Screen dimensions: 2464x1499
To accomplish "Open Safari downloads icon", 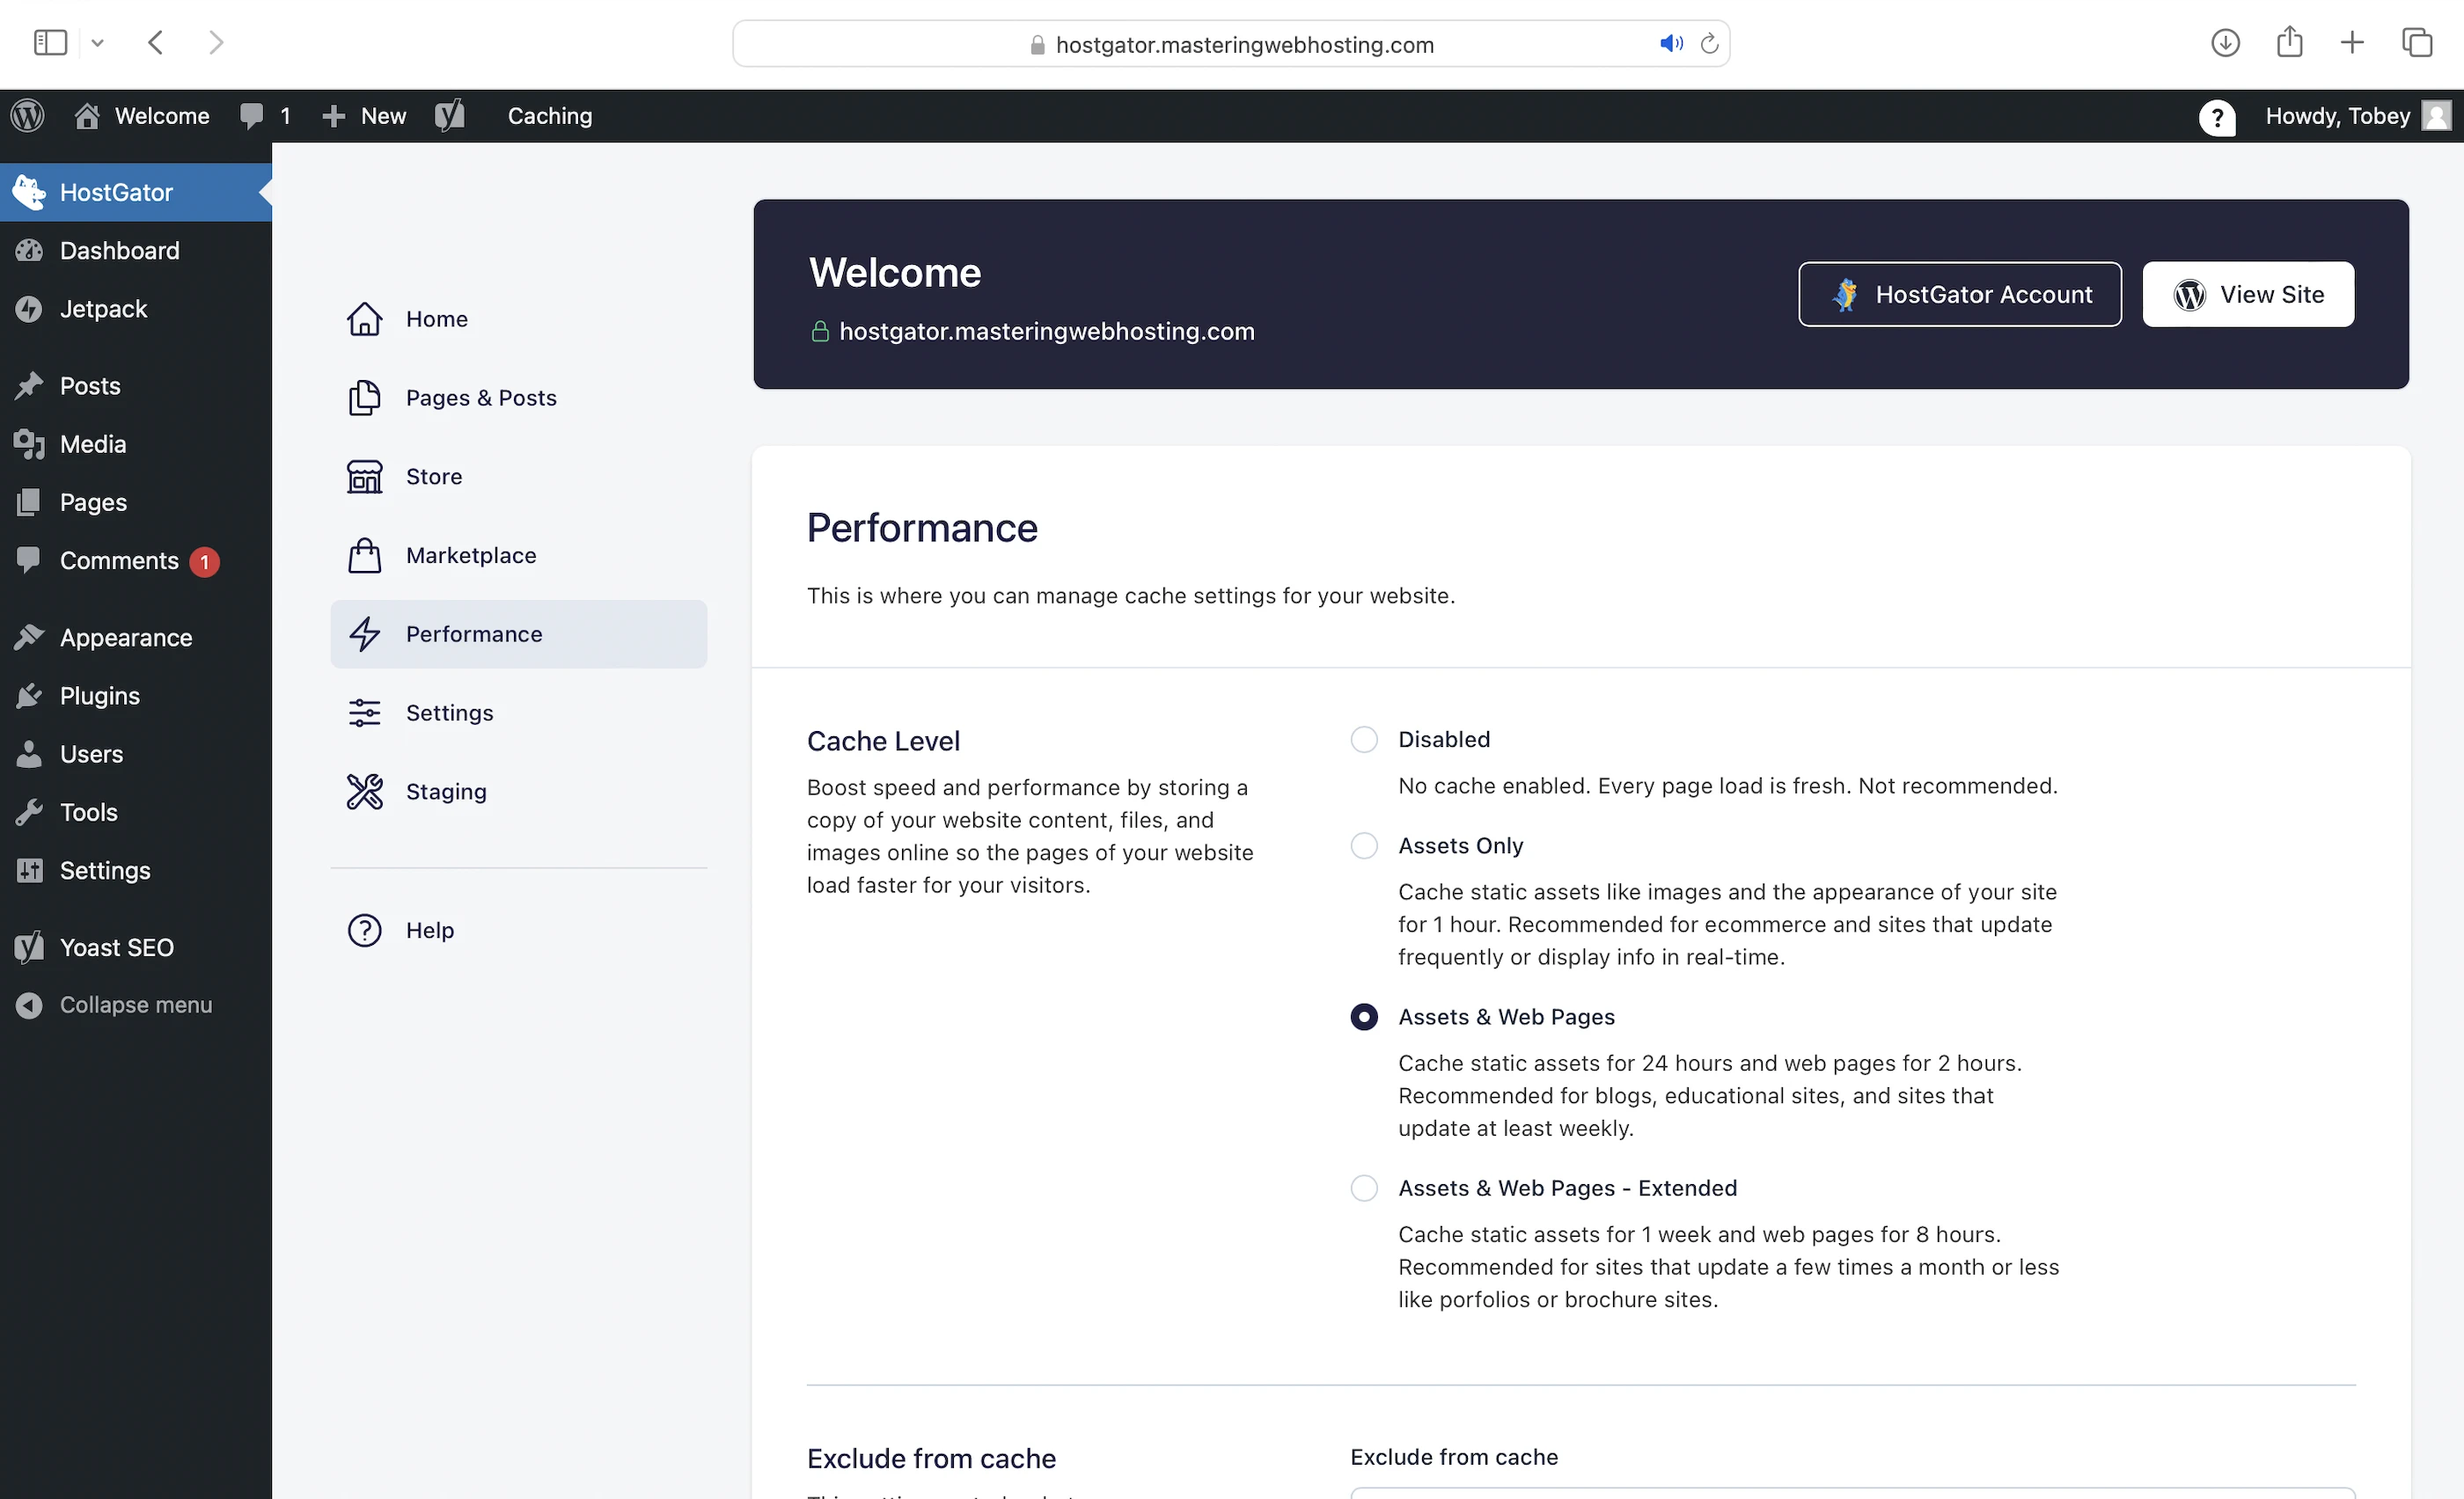I will tap(2224, 43).
